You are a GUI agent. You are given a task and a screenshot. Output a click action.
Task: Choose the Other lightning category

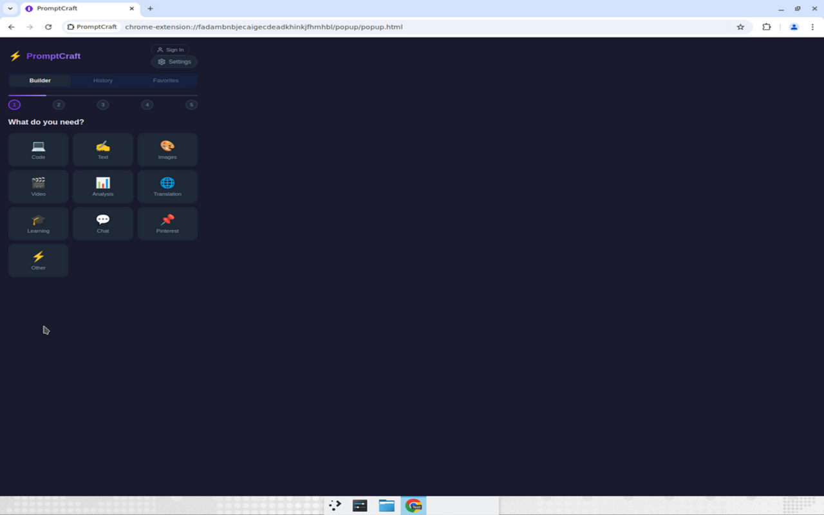tap(39, 261)
